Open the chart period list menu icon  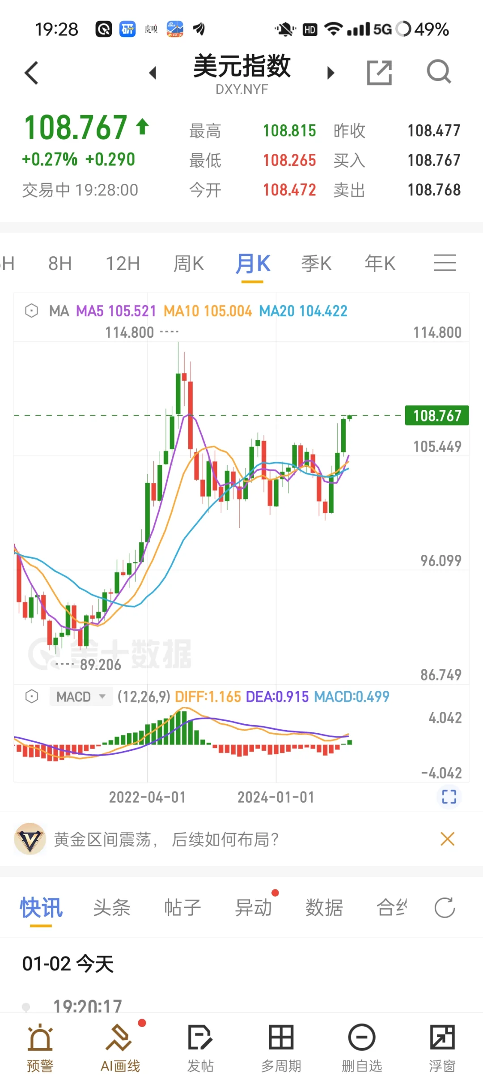click(x=445, y=263)
